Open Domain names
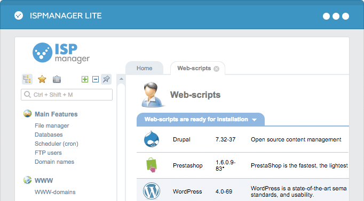Screen dimensions: 364x201 [x=54, y=162]
